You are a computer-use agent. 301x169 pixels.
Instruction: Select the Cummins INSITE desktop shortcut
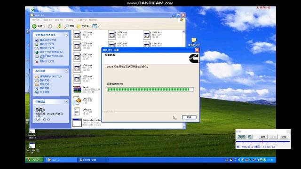pos(32,134)
